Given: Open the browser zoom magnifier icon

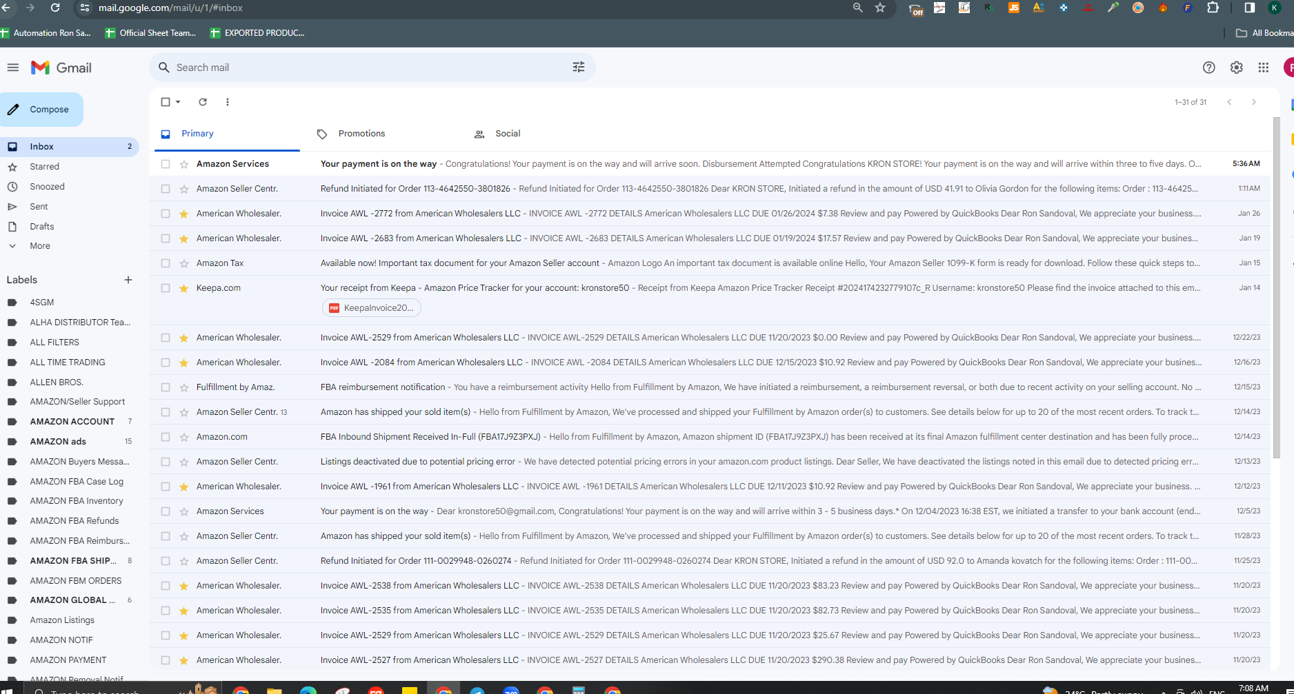Looking at the screenshot, I should [x=857, y=8].
